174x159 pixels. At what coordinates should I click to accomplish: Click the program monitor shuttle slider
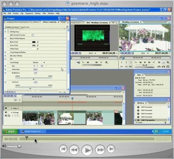coord(145,65)
